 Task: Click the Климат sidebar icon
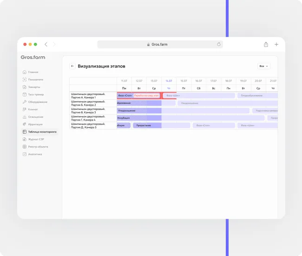coord(24,109)
